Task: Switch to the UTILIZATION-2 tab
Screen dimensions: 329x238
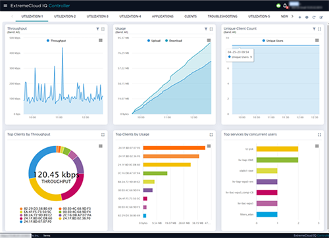Action: point(65,16)
